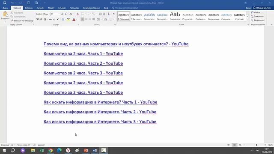This screenshot has height=154, width=274.
Task: Zoom in with the plus button
Action: click(x=265, y=145)
